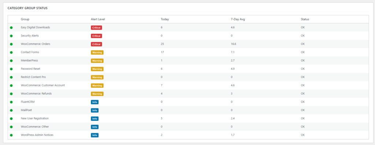Select the WooCommerce: Customer Account group name
Screen dimensions: 375x145
click(x=43, y=85)
